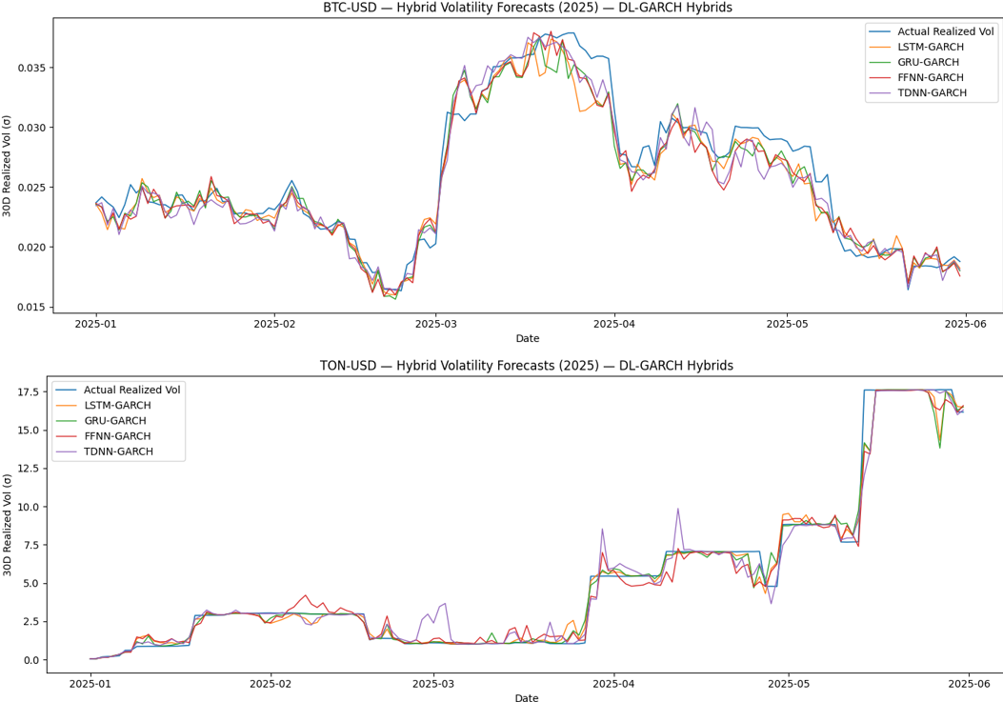Click the Date axis label under TON-USD chart
This screenshot has height=702, width=1003.
click(528, 697)
